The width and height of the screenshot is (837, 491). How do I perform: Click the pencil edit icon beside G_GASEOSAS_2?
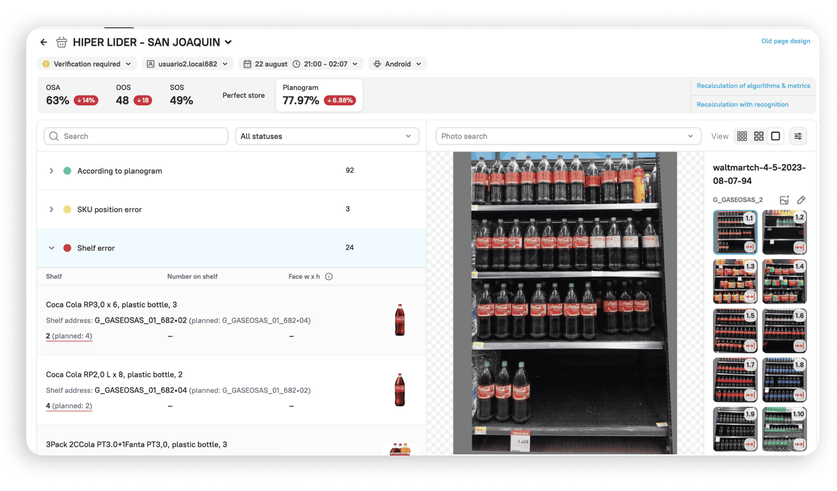point(801,200)
